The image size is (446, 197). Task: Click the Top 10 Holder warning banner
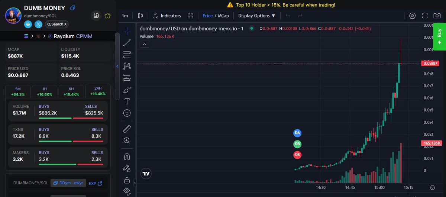[281, 5]
